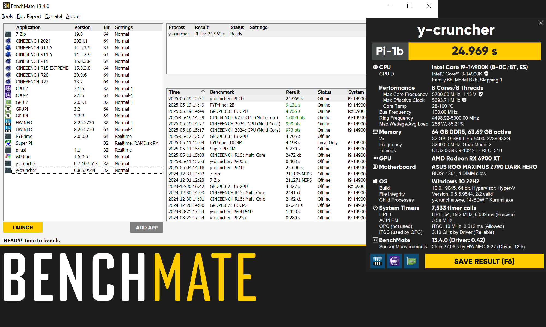The image size is (546, 327).
Task: Select the 7-Zip terminal icon
Action: click(x=8, y=34)
